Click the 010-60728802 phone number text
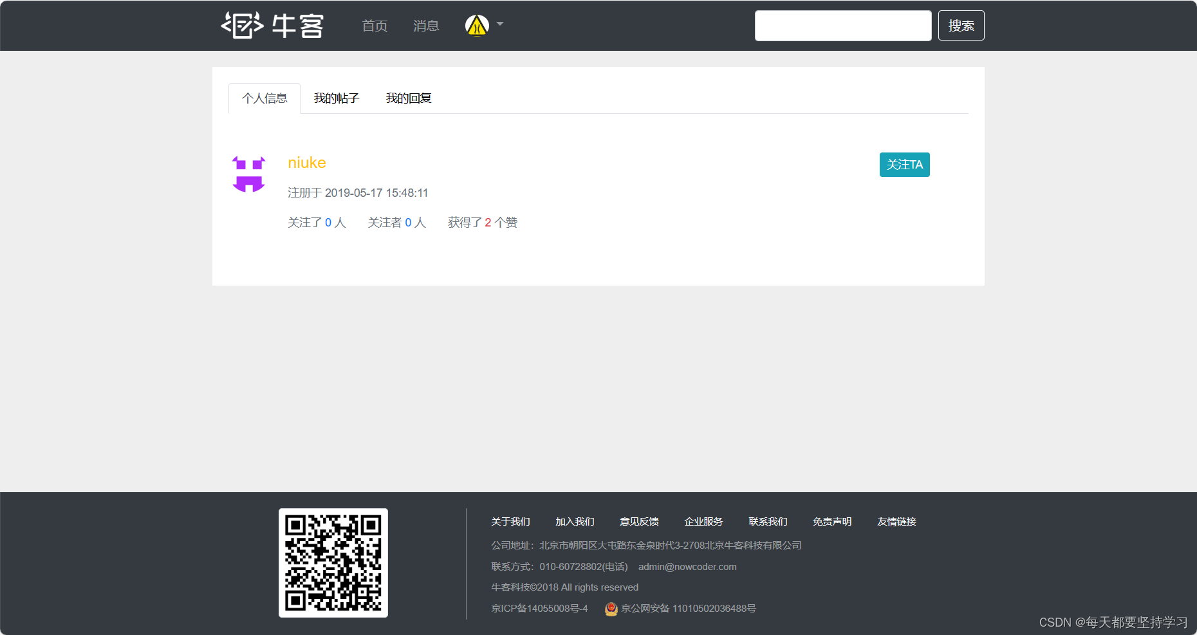The width and height of the screenshot is (1197, 635). tap(584, 567)
